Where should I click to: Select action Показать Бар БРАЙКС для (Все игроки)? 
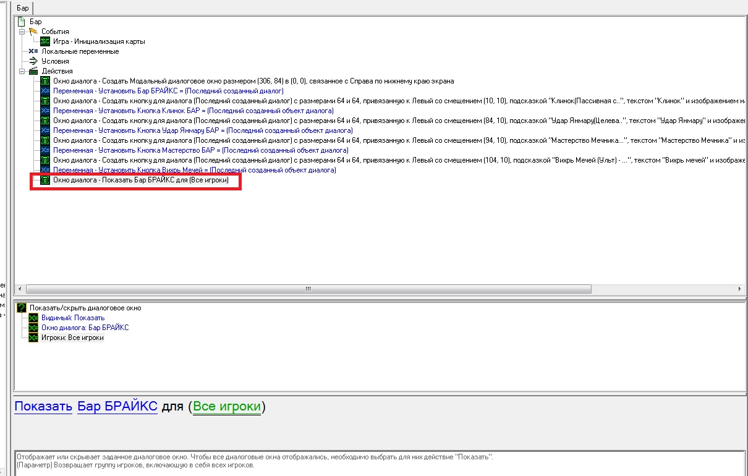point(141,180)
